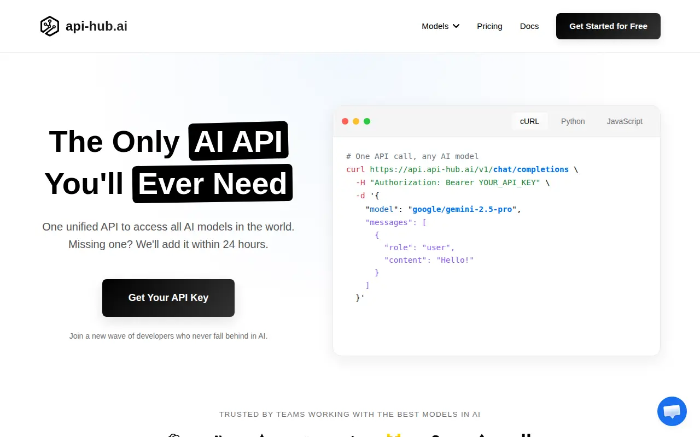
Task: Click the "role": "user" code line
Action: [419, 247]
